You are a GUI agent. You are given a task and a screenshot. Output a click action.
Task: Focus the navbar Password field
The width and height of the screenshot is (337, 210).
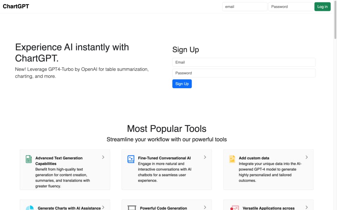291,7
